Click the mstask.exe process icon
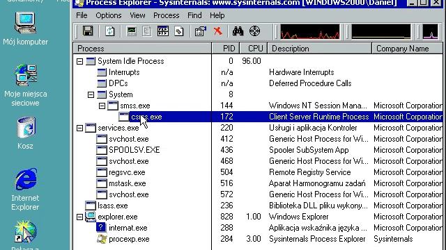This screenshot has width=446, height=250. click(102, 183)
